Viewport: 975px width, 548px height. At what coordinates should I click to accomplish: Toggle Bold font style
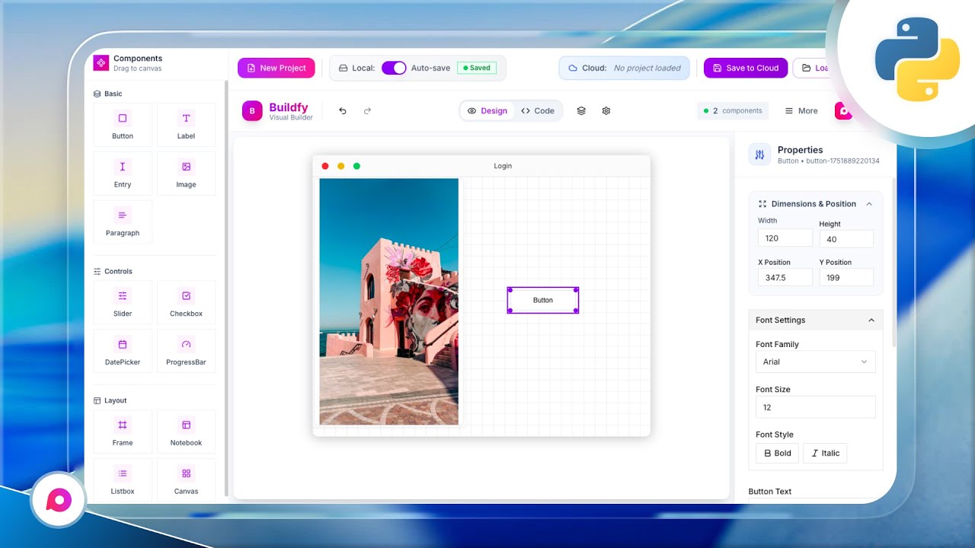tap(777, 454)
